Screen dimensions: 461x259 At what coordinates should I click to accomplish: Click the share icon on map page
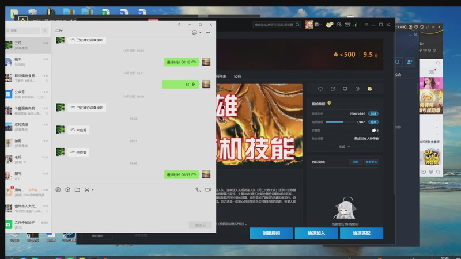coord(332,89)
